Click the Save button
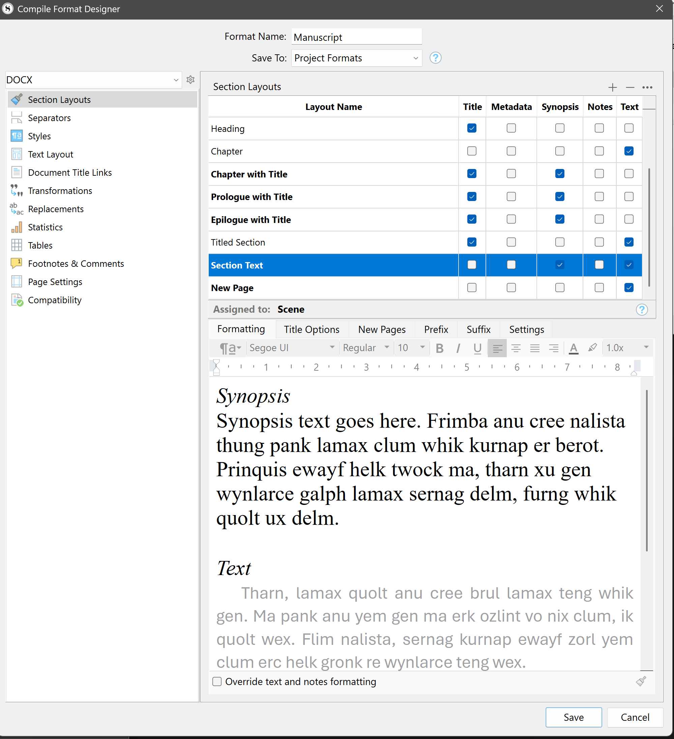The height and width of the screenshot is (739, 674). [573, 717]
